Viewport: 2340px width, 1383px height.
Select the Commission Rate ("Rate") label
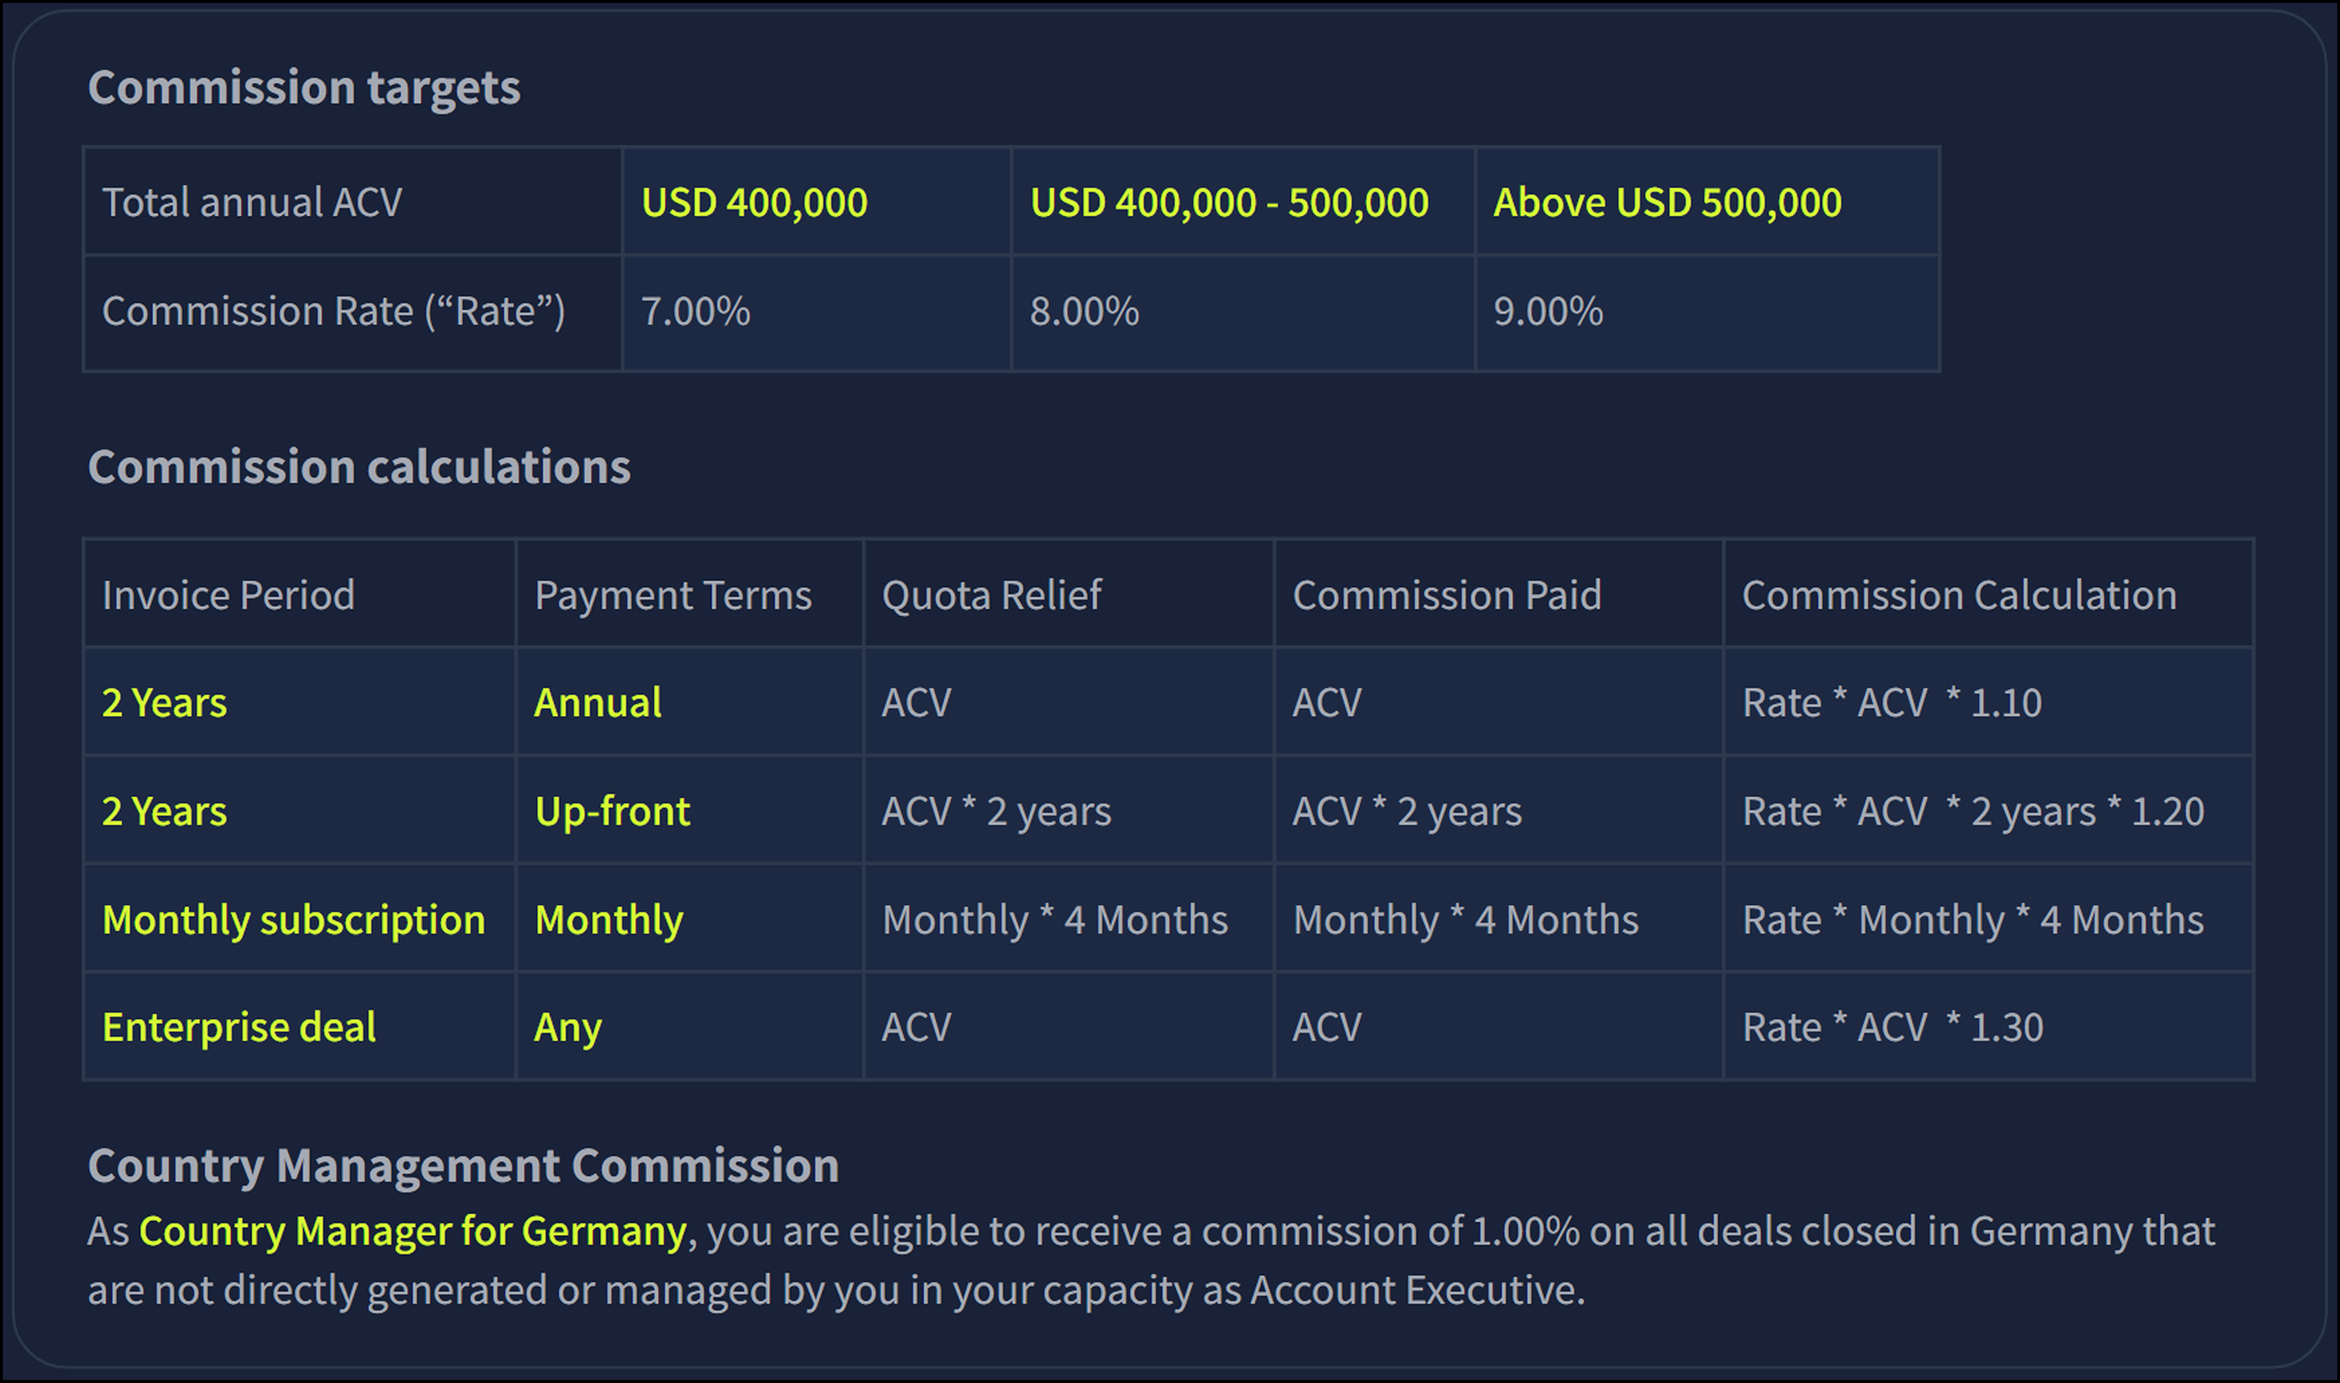pos(335,312)
